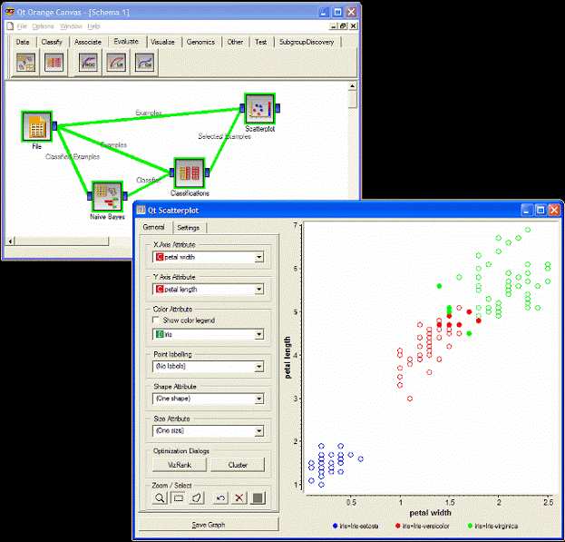Choose the rectangle selection tool
This screenshot has height=542, width=565.
(x=179, y=498)
